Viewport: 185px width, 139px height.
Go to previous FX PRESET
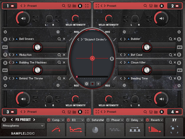click(12, 120)
